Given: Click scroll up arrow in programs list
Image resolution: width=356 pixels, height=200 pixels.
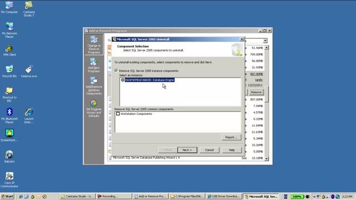Looking at the screenshot, I should coord(266,48).
